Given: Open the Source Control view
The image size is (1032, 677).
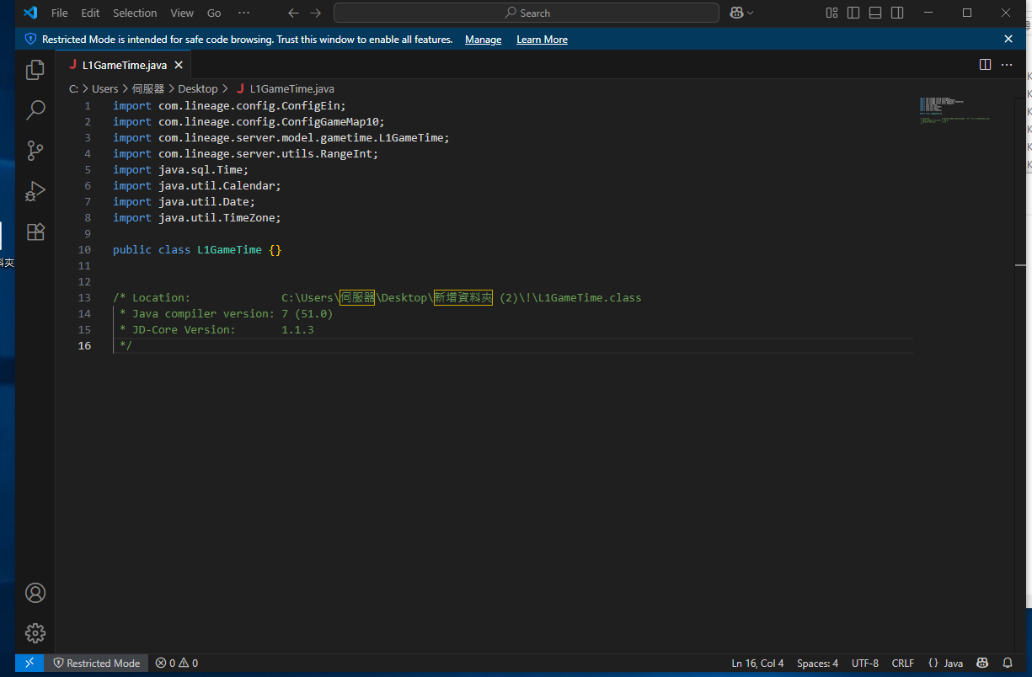Looking at the screenshot, I should (x=35, y=151).
